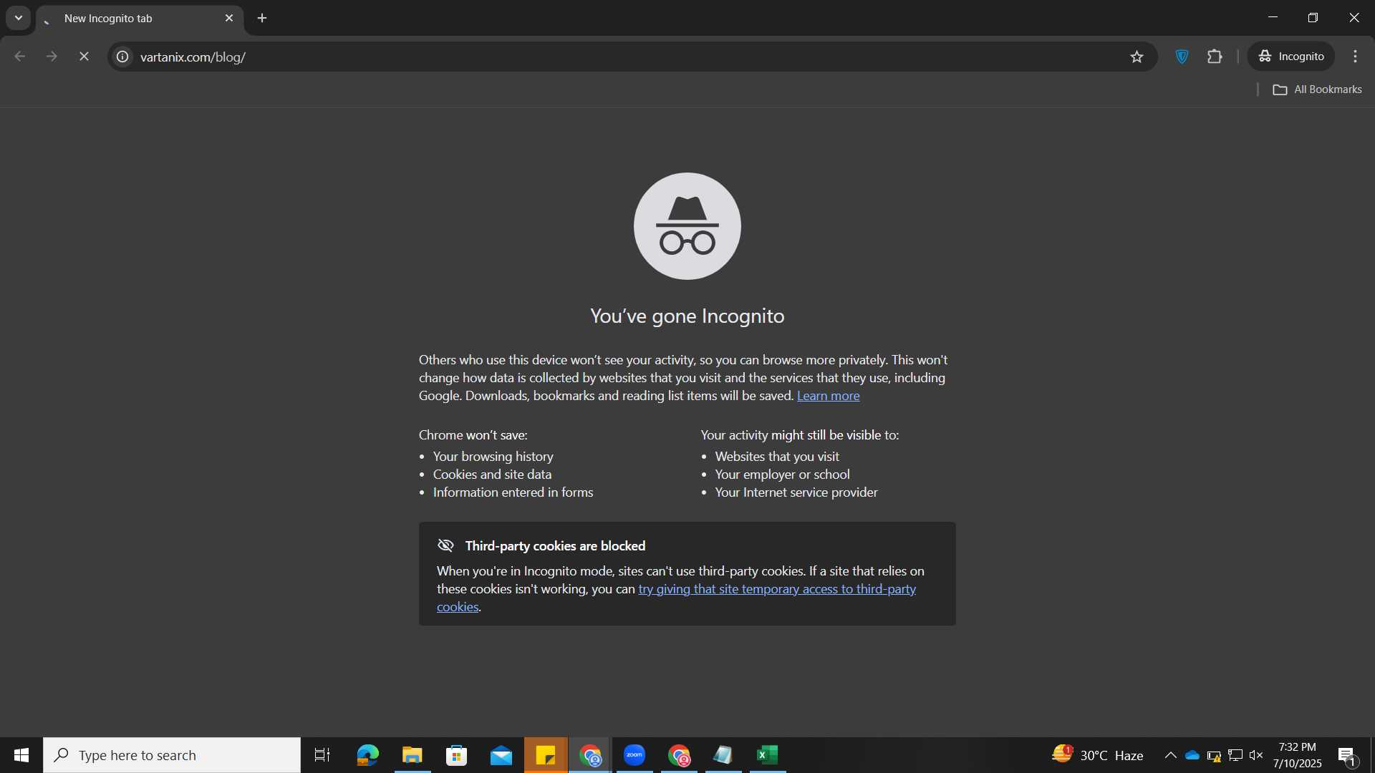Image resolution: width=1375 pixels, height=773 pixels.
Task: Open OneDrive tray icon
Action: pos(1192,755)
